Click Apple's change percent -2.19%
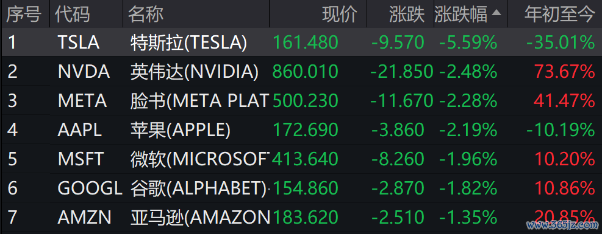 468,130
